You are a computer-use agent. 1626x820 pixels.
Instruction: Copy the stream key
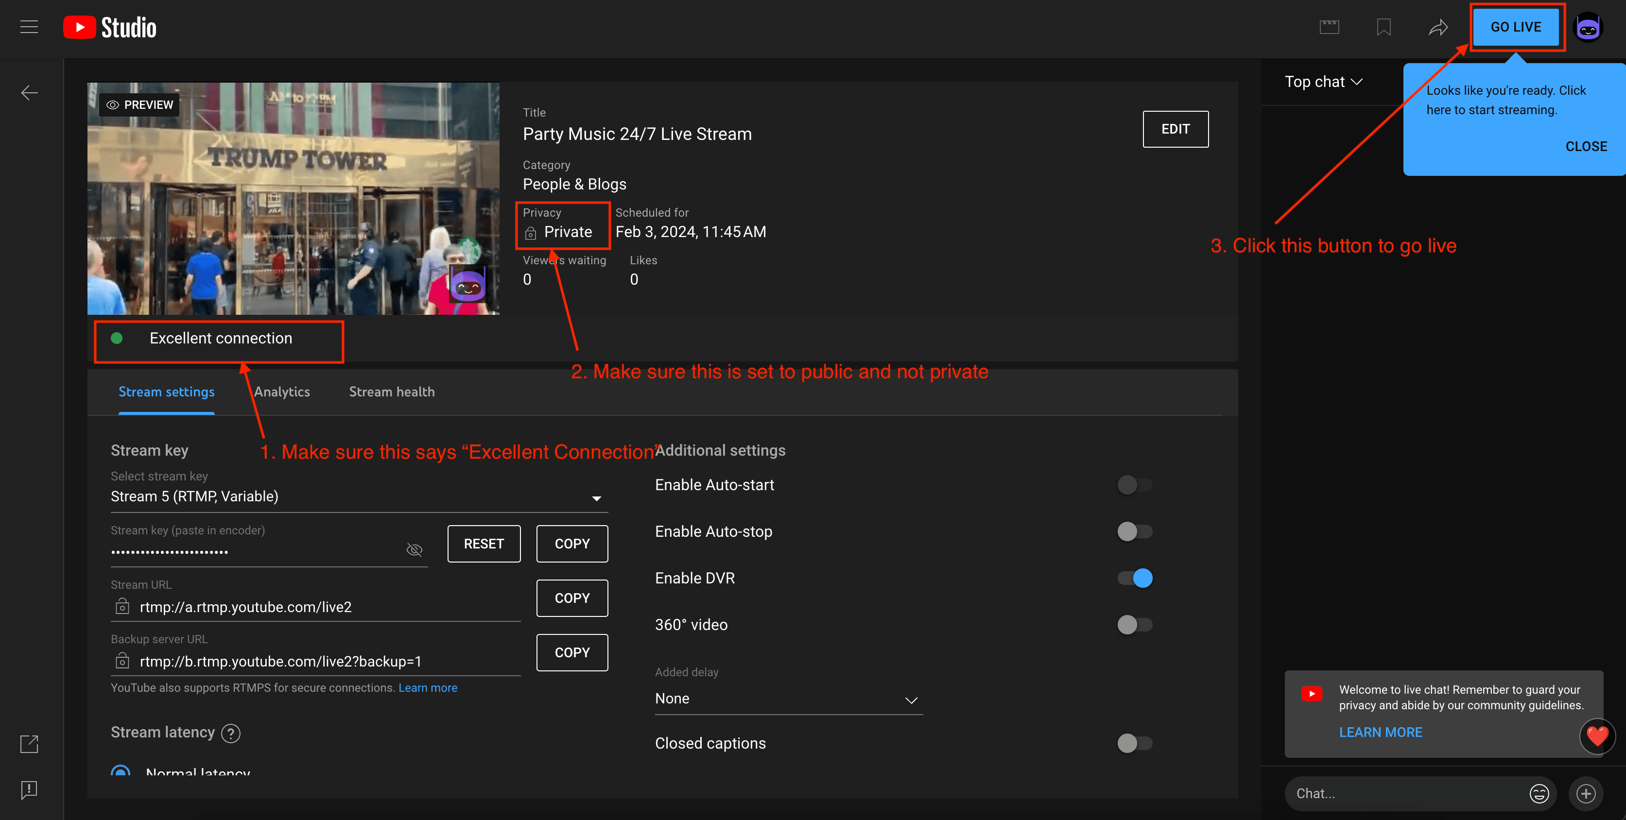pos(572,544)
